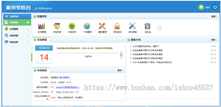Image resolution: width=221 pixels, height=107 pixels.
Task: Click the 14 calendar date
Action: [x=44, y=57]
